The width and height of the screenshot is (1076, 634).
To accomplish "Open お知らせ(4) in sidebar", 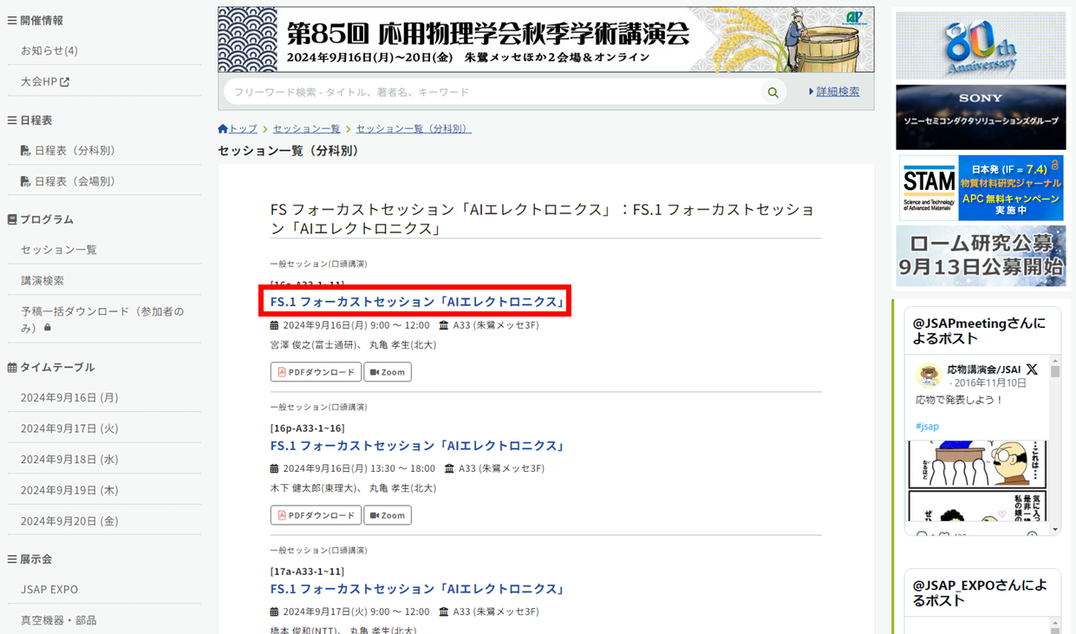I will click(49, 51).
